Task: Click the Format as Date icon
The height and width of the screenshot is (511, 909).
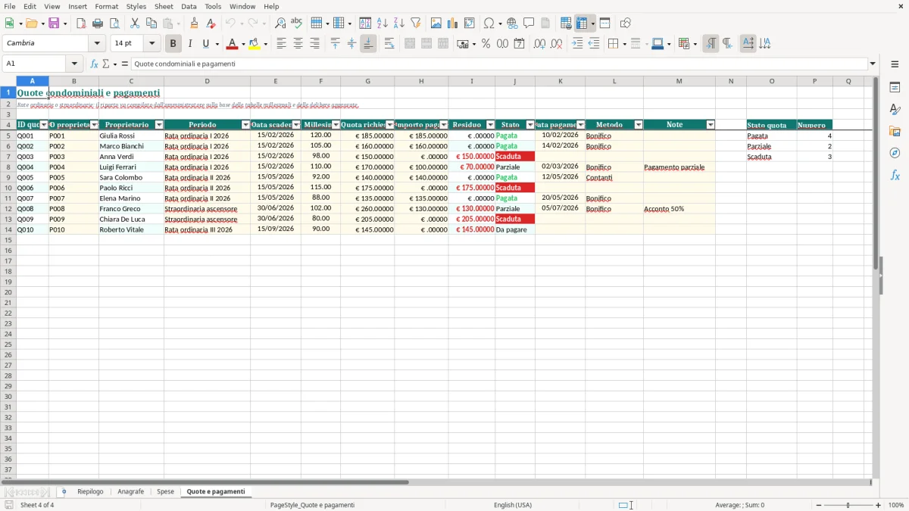Action: coord(519,44)
